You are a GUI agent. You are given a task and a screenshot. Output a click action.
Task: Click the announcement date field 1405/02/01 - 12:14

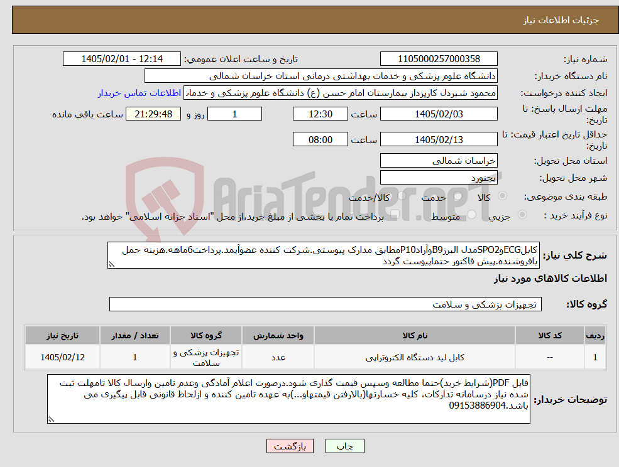[121, 59]
